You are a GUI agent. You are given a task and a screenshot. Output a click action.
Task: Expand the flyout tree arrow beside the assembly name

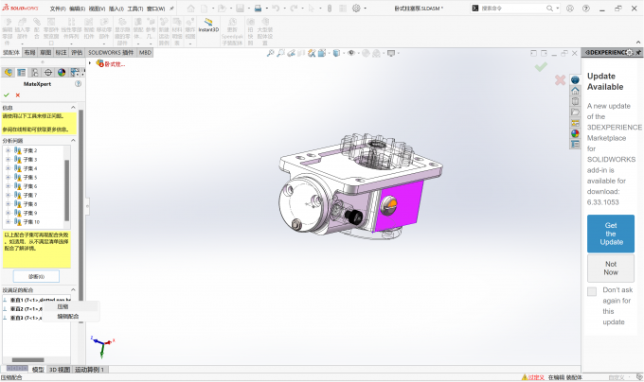coord(90,63)
